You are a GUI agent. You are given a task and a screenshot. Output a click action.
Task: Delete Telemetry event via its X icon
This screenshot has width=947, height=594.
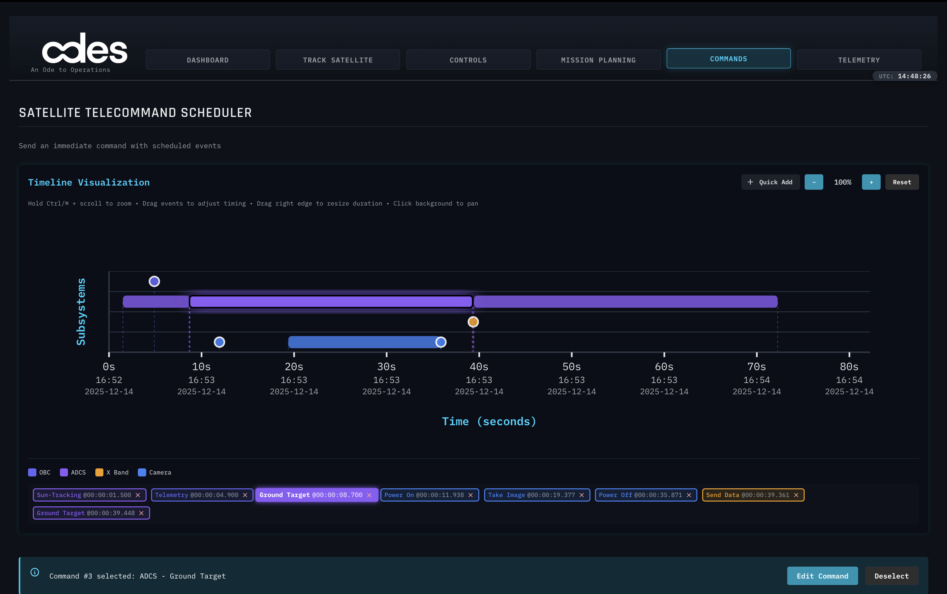point(245,495)
